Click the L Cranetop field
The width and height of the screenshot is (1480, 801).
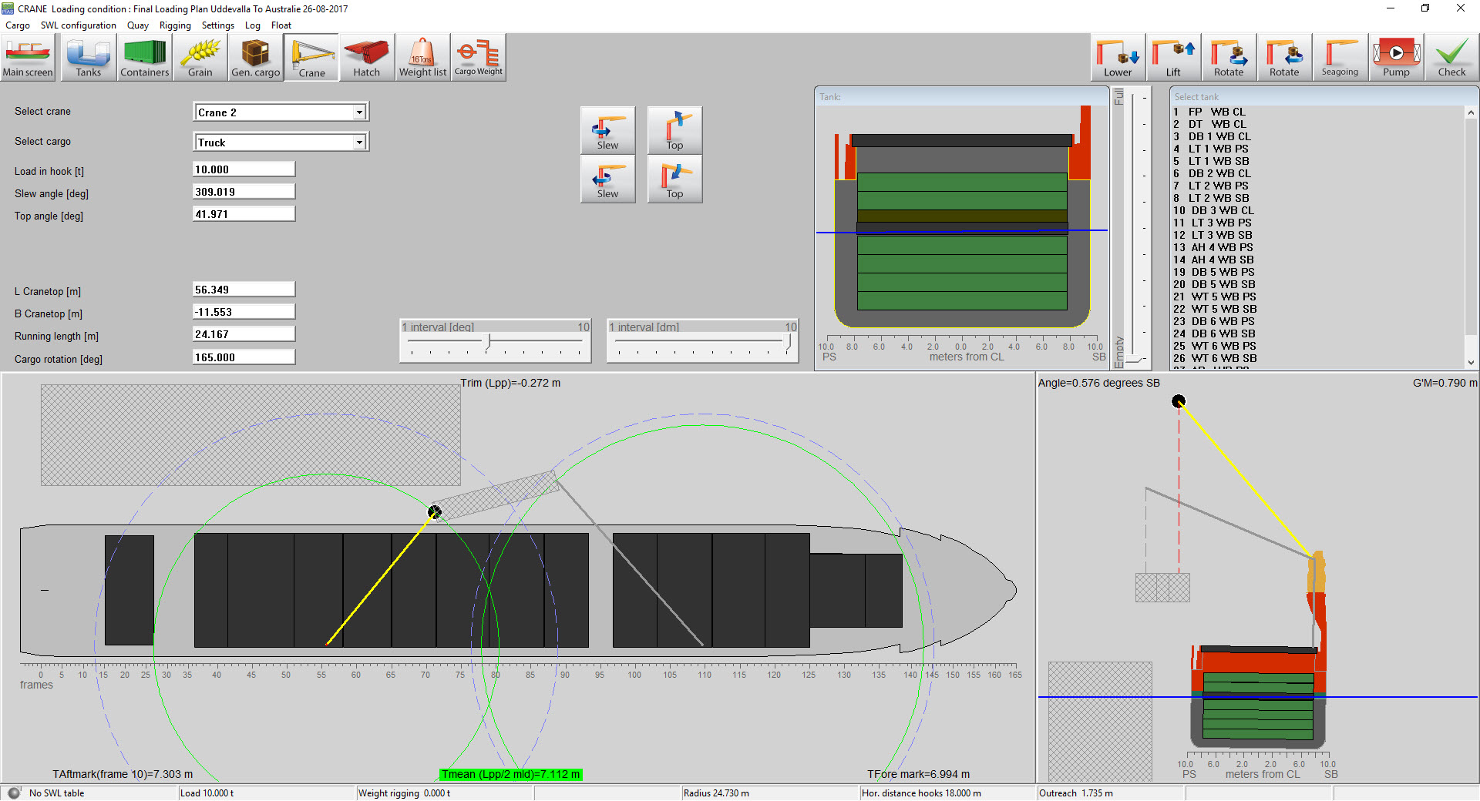[244, 290]
